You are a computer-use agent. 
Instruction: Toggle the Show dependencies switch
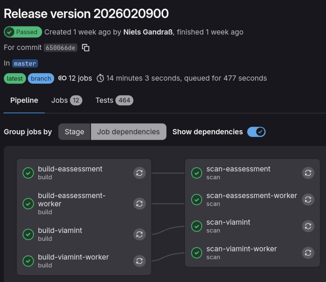pos(256,132)
